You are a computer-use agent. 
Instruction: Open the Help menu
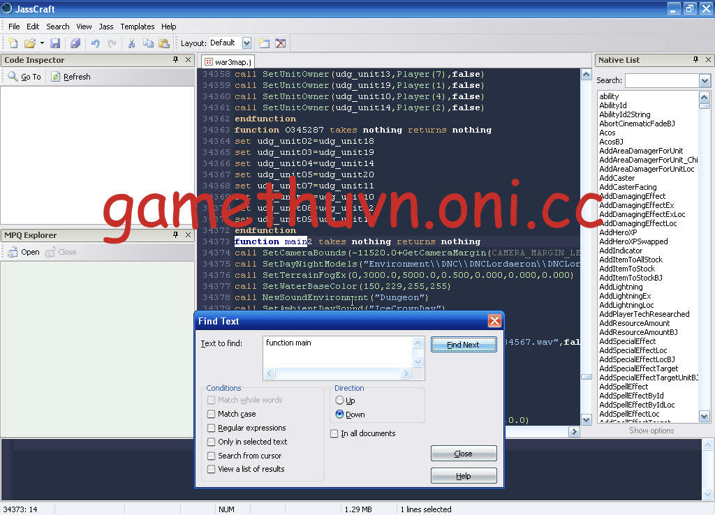point(169,27)
